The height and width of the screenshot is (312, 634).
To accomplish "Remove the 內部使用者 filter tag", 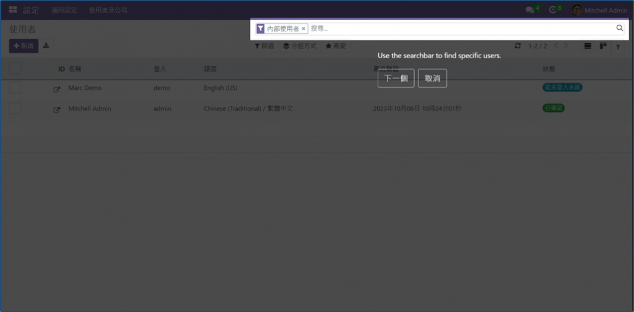I will pyautogui.click(x=303, y=28).
